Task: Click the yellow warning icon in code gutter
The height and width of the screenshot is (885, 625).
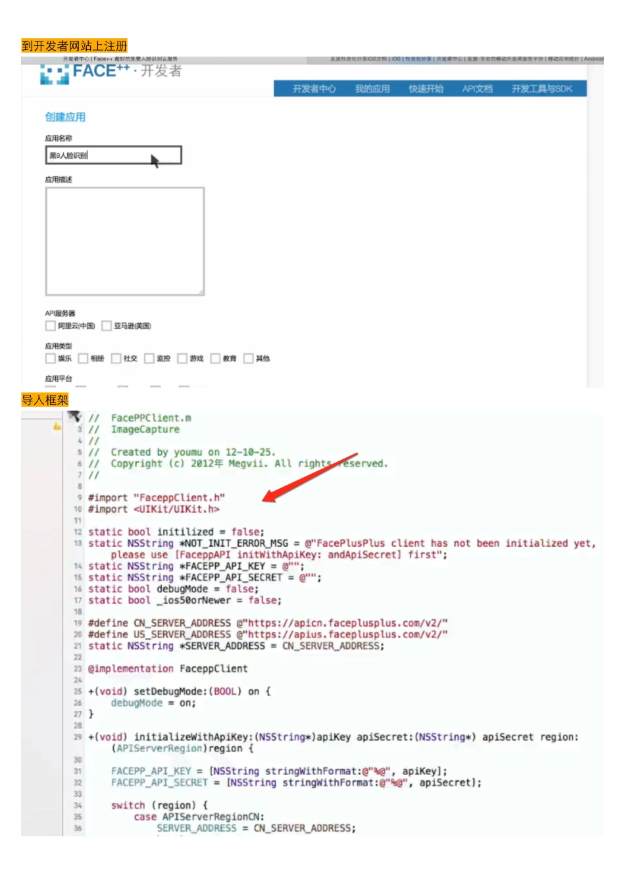Action: (x=57, y=426)
